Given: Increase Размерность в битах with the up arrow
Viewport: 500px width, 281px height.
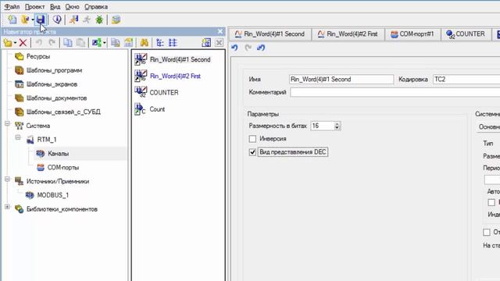Looking at the screenshot, I should click(x=337, y=124).
